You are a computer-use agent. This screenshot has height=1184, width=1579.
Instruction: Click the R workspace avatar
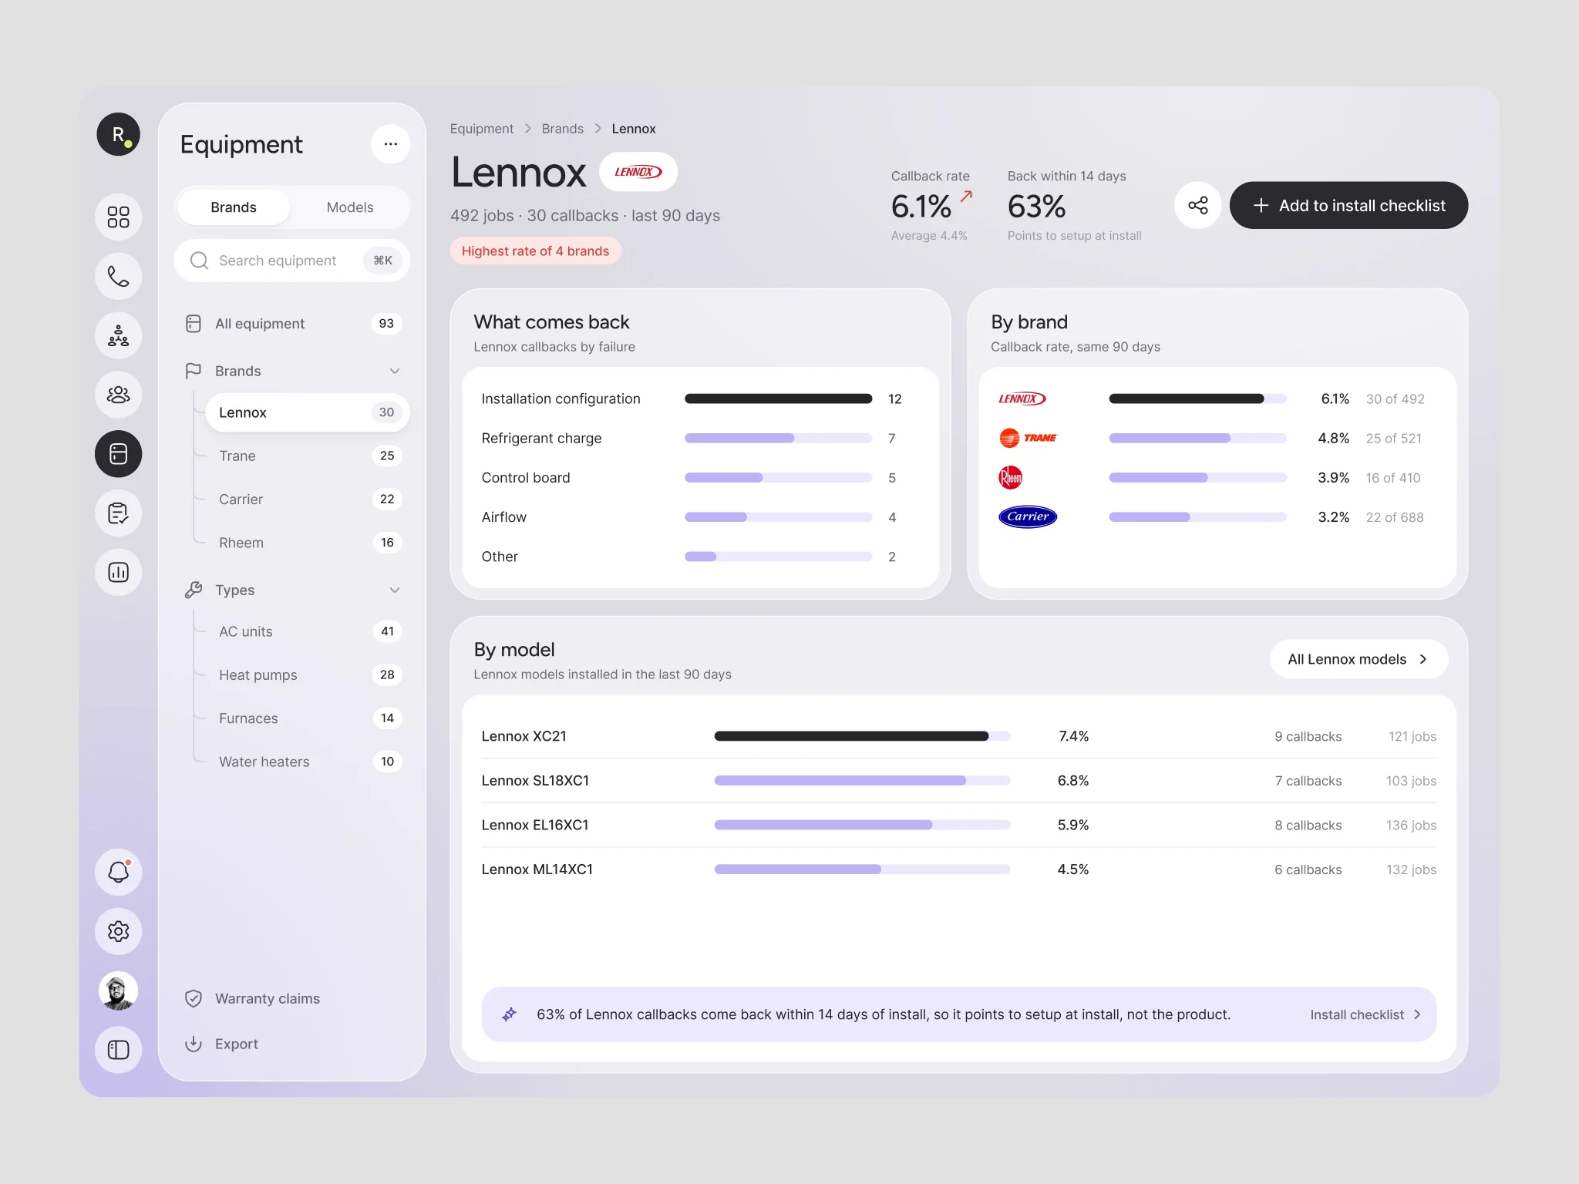click(x=118, y=134)
